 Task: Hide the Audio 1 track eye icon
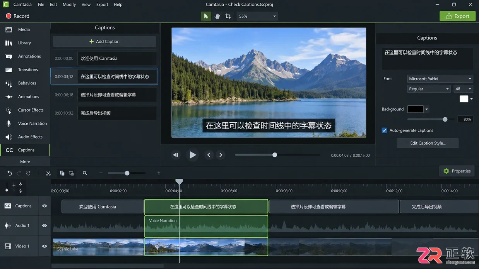pyautogui.click(x=44, y=226)
